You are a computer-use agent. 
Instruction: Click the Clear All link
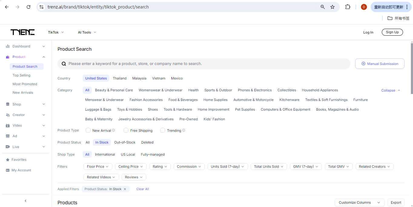pyautogui.click(x=143, y=189)
